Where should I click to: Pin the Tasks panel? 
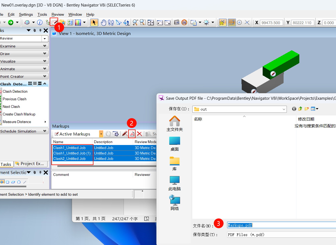pos(40,31)
